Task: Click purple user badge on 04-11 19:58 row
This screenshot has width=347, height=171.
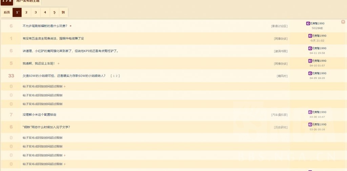Action: pos(310,48)
